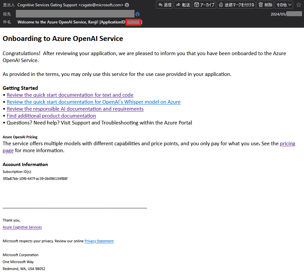Delete the email using 削除 button
The height and width of the screenshot is (274, 304).
265,5
